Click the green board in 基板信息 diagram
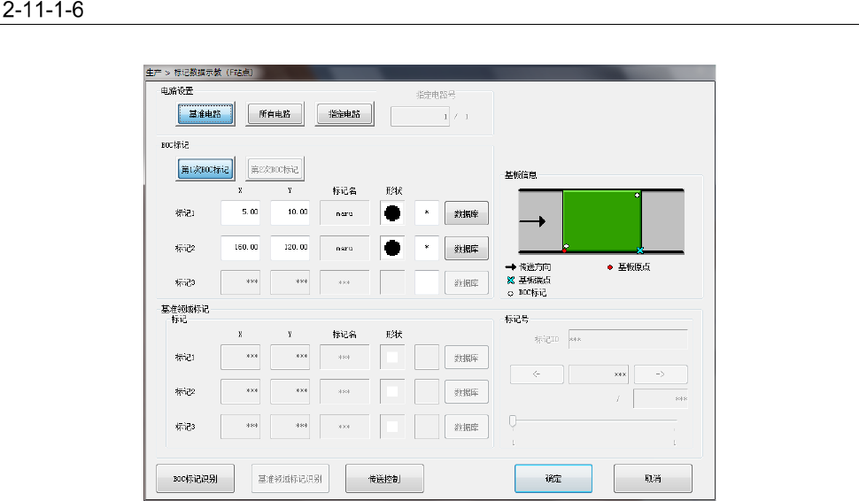Image resolution: width=859 pixels, height=501 pixels. coord(601,220)
